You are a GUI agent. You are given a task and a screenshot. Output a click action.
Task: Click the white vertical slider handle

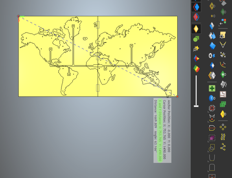(196, 106)
